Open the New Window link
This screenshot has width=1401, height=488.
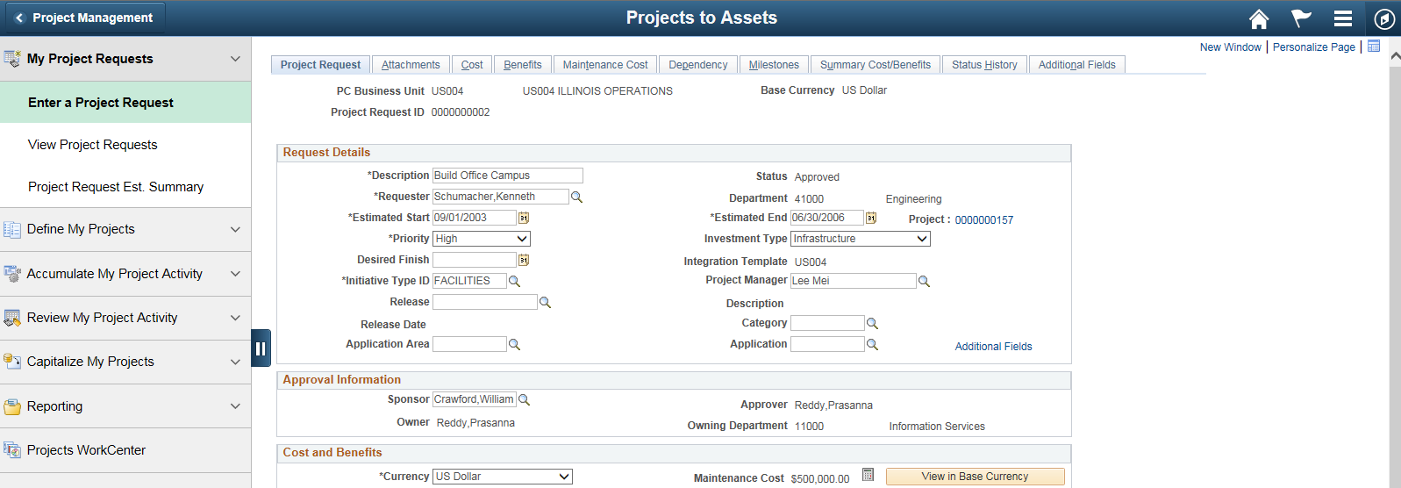[x=1231, y=47]
